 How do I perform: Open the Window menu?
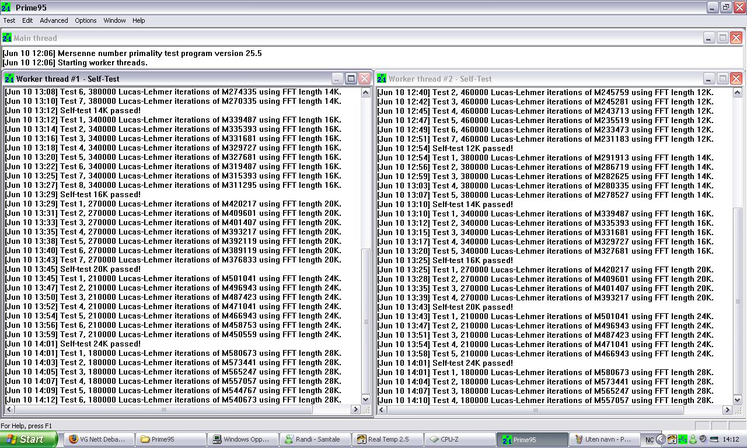tap(114, 20)
